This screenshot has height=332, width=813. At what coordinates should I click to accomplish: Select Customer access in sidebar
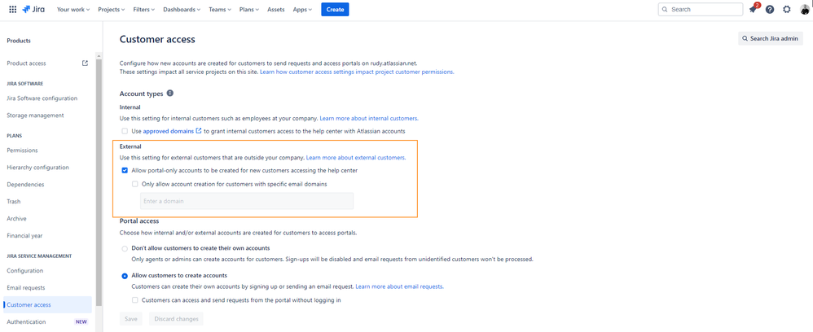pos(47,305)
